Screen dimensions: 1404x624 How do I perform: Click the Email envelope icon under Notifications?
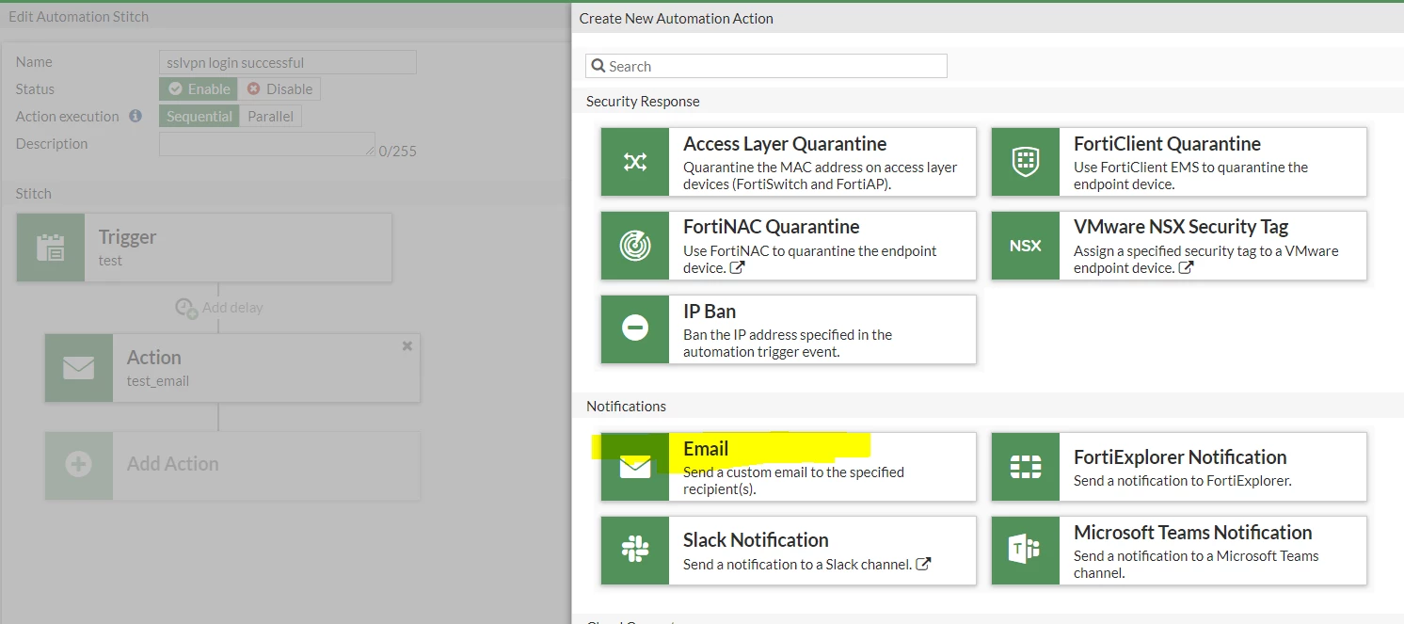click(635, 467)
